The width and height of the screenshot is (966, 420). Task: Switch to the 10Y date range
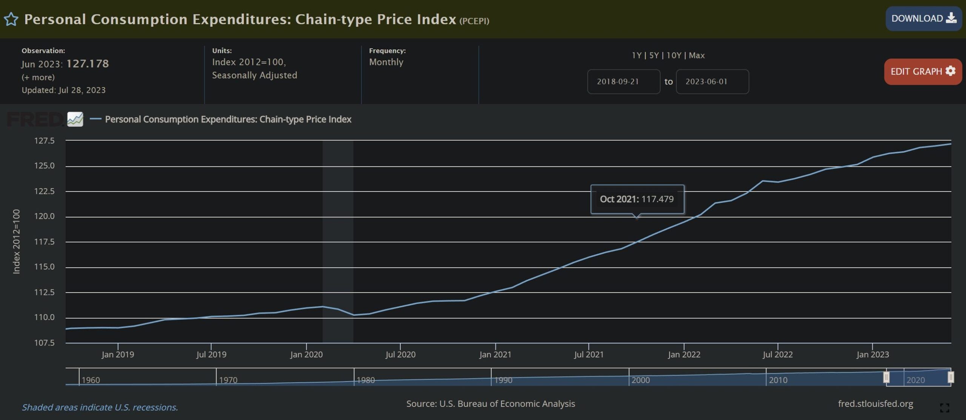point(674,55)
